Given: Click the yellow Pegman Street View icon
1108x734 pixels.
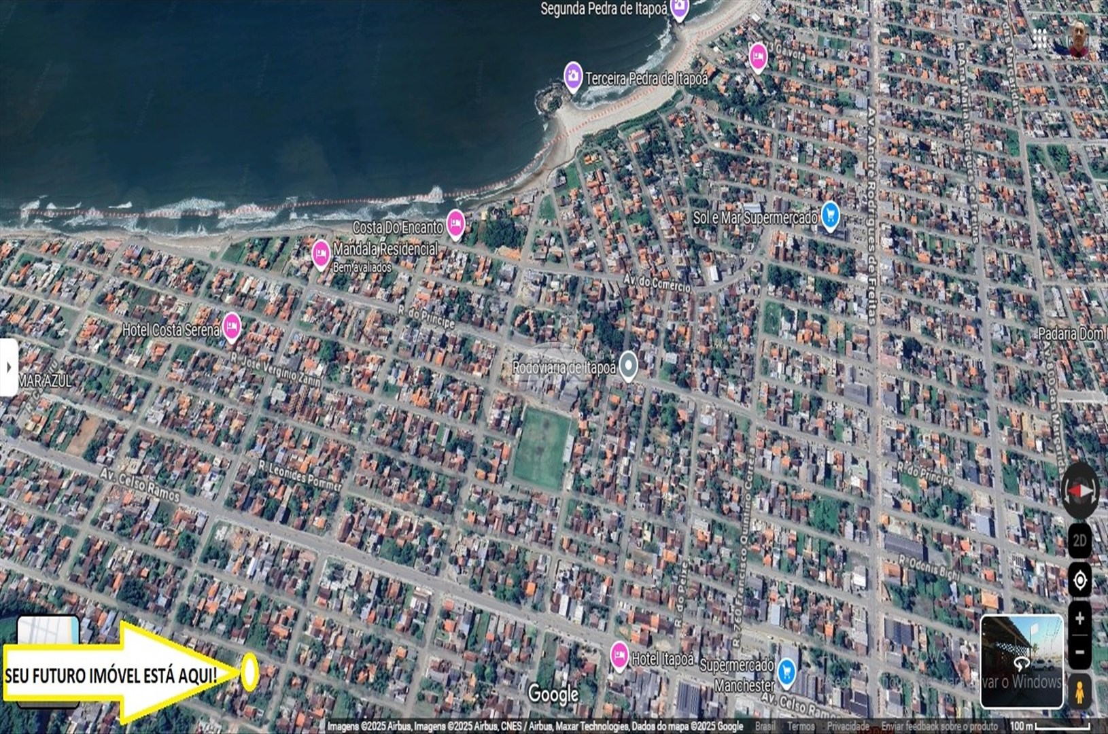Looking at the screenshot, I should tap(1079, 692).
